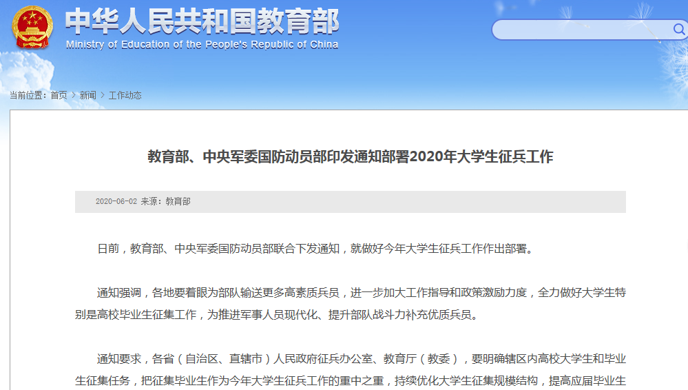Click the 当前位置 label

[x=28, y=95]
